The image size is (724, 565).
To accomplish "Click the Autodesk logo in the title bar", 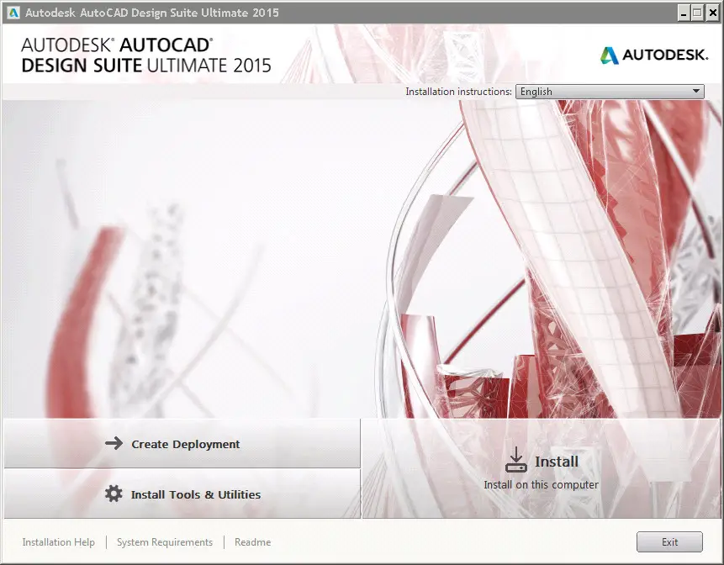I will point(13,13).
